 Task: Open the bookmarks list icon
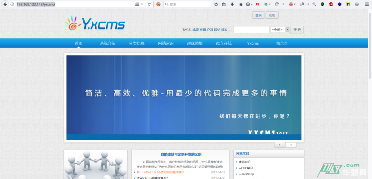coord(224,4)
